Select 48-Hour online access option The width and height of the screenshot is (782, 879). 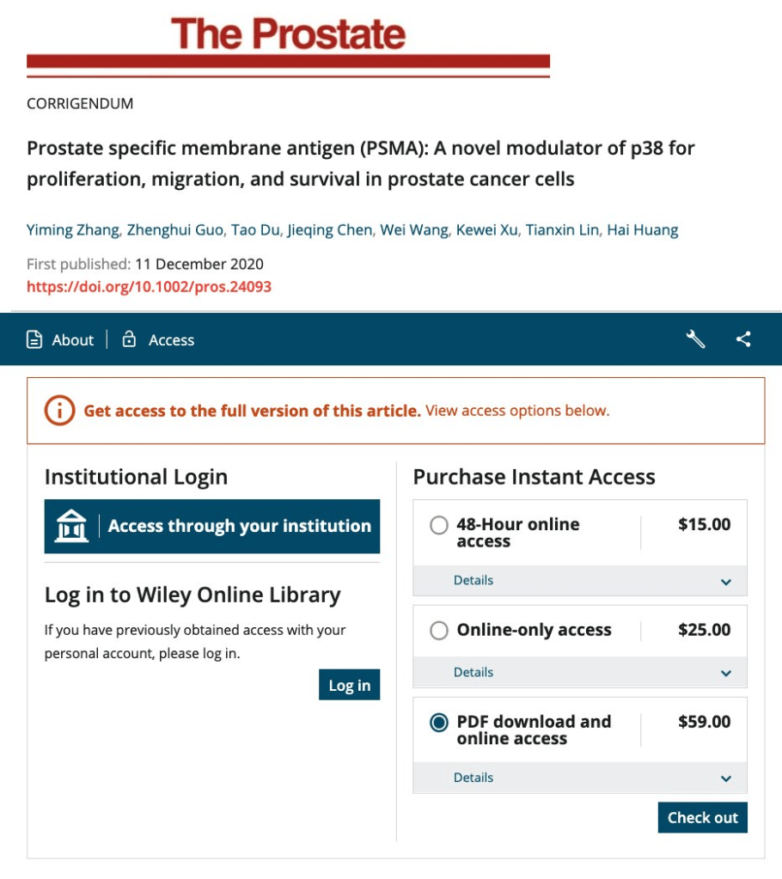439,525
